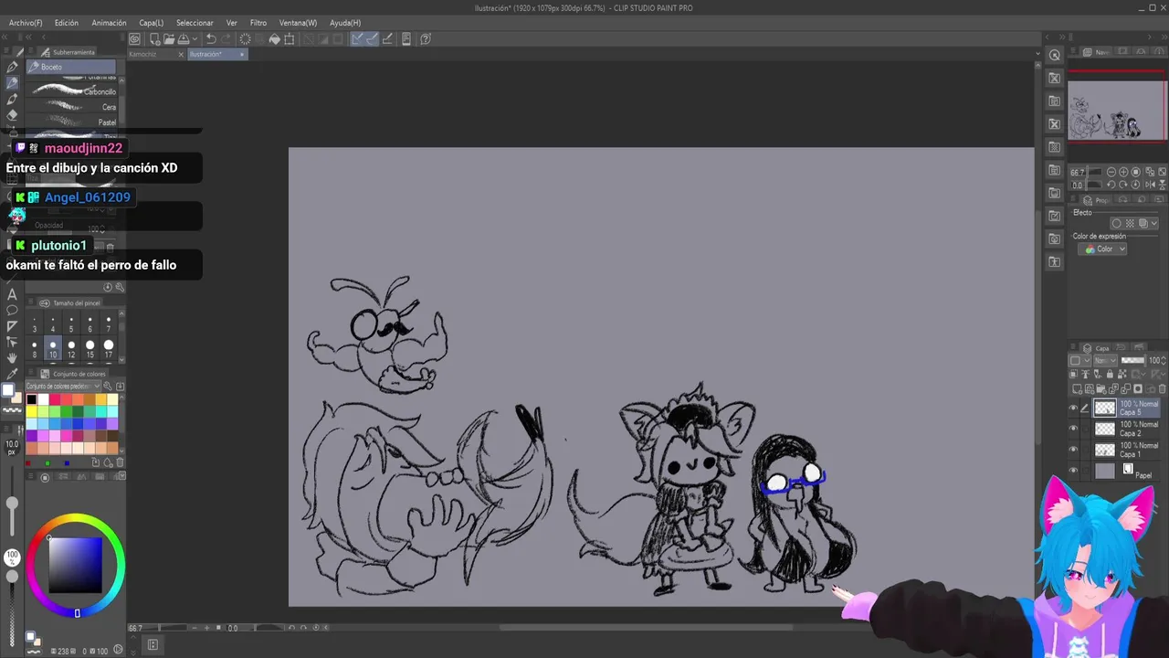Open the Quick Access sidebar icon
This screenshot has height=658, width=1169.
point(1055,55)
